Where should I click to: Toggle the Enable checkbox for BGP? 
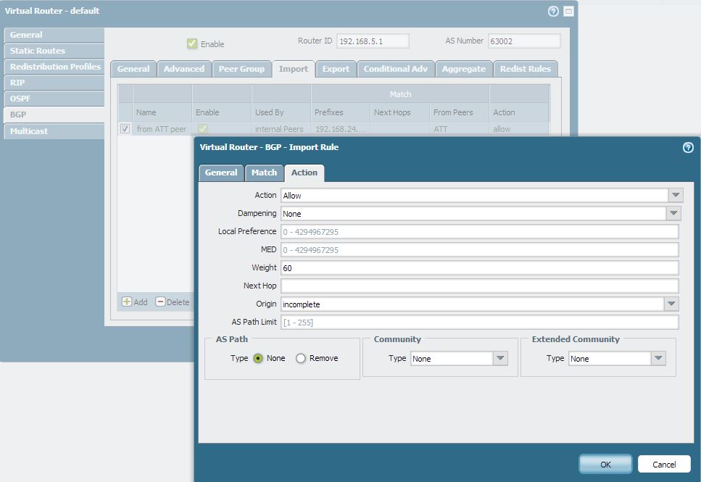tap(192, 43)
